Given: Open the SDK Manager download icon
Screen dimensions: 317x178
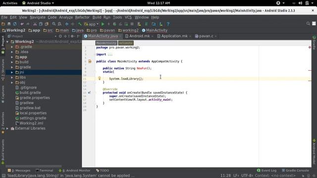Looking at the screenshot, I should (161, 24).
